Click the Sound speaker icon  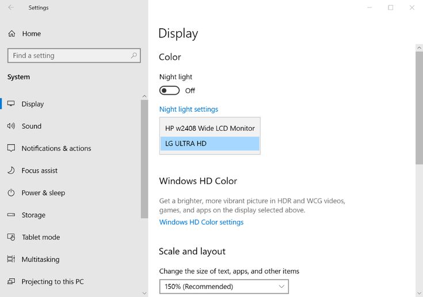[11, 126]
